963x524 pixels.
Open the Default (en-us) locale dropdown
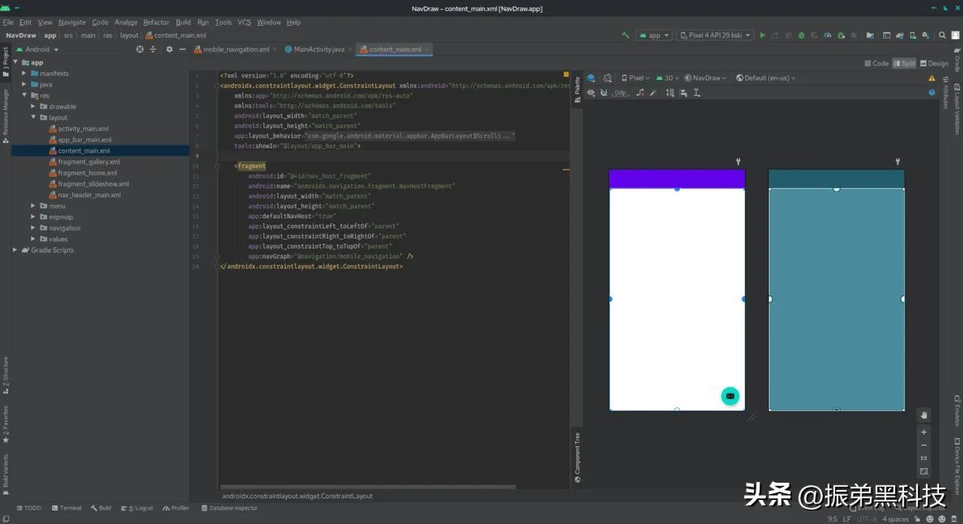pos(765,78)
